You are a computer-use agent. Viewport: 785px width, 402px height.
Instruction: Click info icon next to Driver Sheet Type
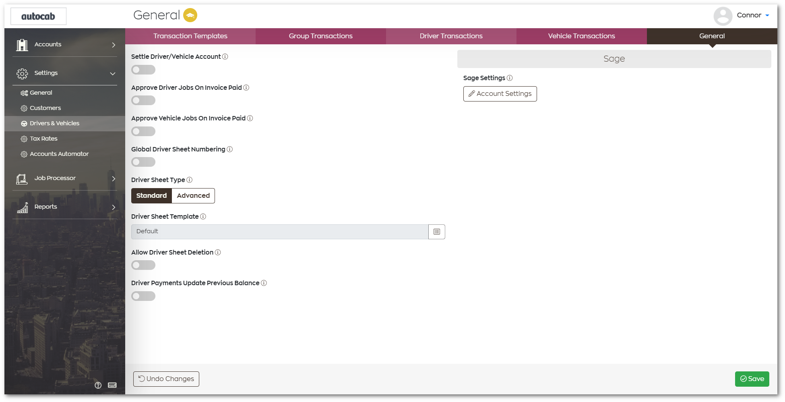(x=190, y=180)
